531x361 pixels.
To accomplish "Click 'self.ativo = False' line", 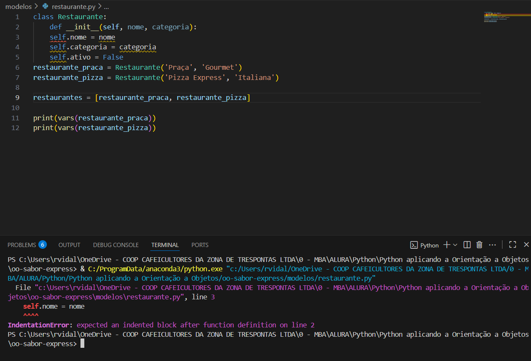I will (86, 57).
